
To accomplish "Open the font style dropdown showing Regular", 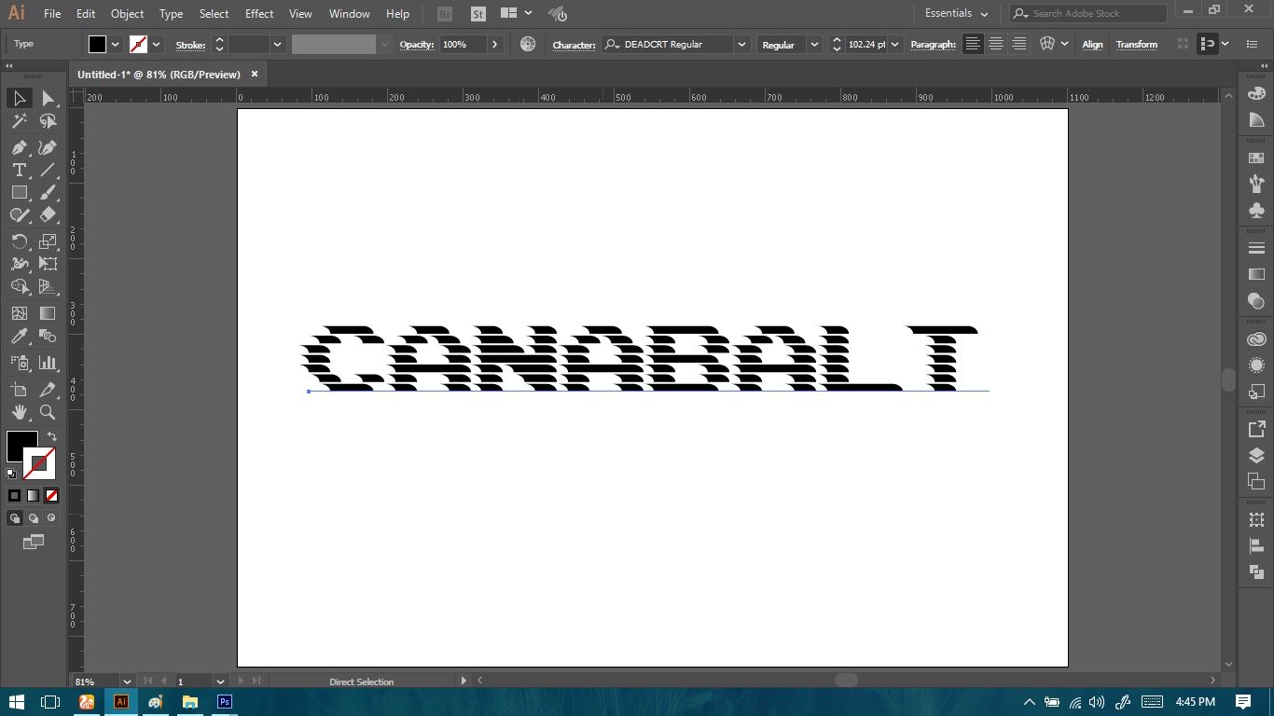I will pos(814,44).
